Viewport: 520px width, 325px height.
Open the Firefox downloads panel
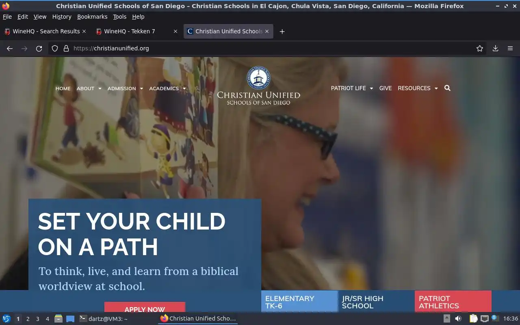496,48
